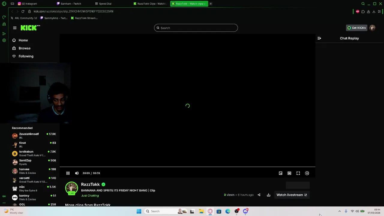Open the RazzTokk Stream bookmark
This screenshot has width=384, height=216.
point(84,18)
